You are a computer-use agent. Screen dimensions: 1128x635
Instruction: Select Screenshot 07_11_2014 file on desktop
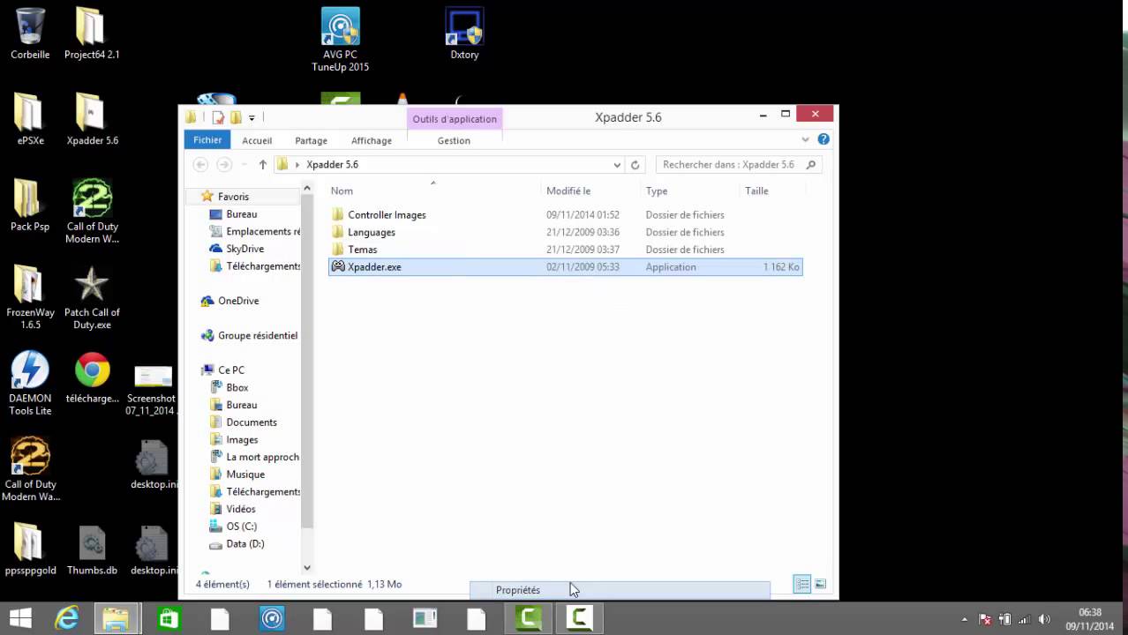[x=152, y=390]
